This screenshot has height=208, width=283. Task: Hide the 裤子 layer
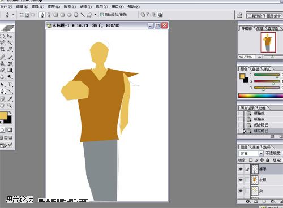241,169
